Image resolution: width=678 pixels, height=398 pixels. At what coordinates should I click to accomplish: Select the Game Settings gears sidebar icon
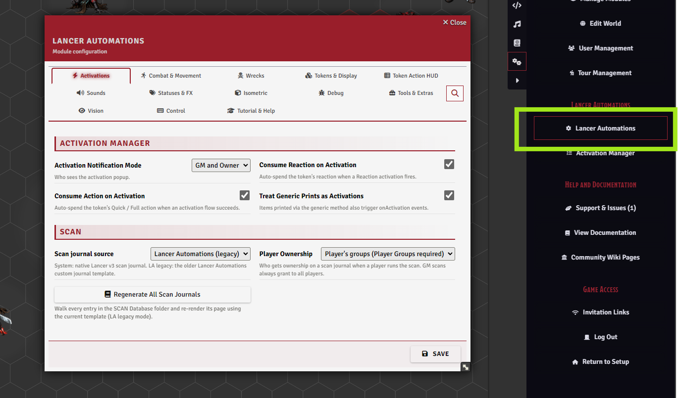click(x=517, y=62)
